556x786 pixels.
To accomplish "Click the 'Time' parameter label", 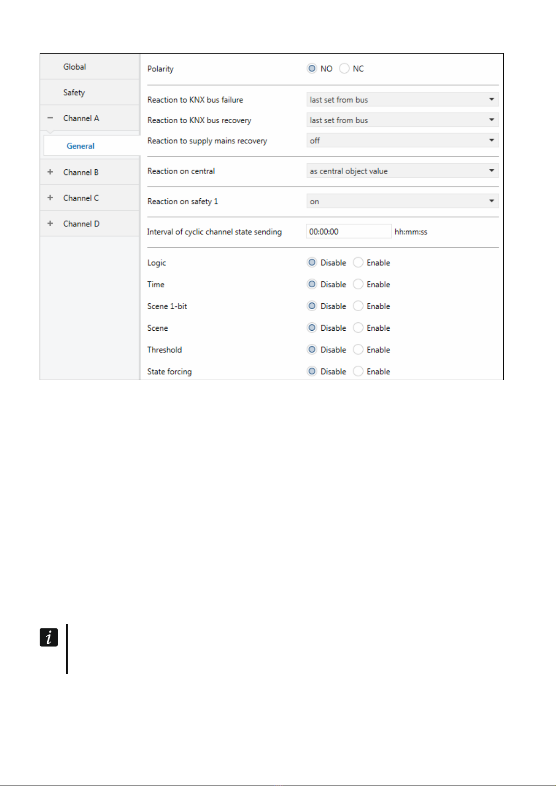I will coord(155,285).
